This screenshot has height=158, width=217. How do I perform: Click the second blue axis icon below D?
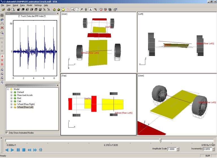click(x=2, y=74)
